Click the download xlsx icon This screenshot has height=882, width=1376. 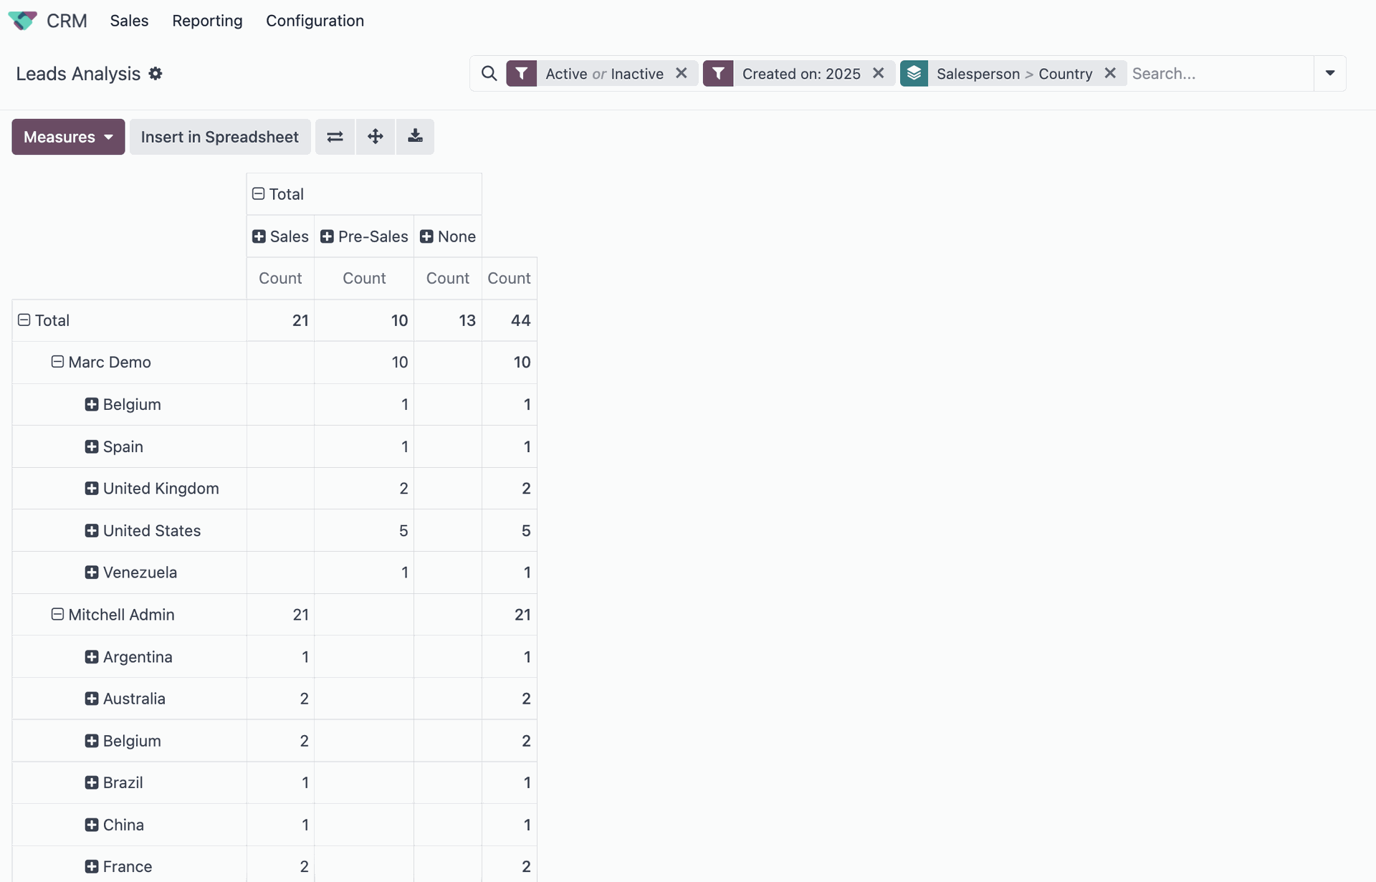[x=415, y=137]
